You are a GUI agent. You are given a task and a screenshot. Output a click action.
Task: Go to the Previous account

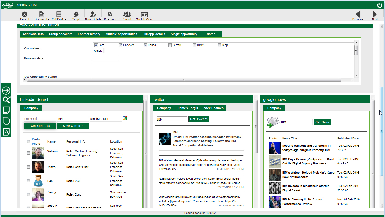pyautogui.click(x=358, y=16)
